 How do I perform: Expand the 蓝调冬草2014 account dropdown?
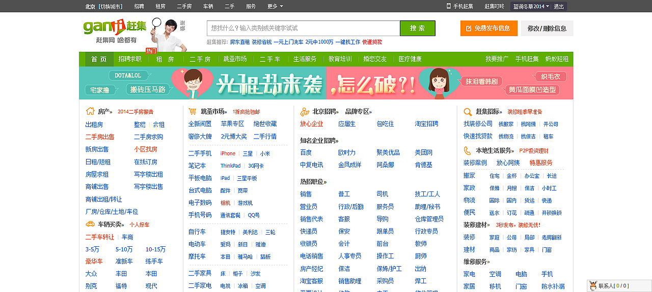pos(531,6)
